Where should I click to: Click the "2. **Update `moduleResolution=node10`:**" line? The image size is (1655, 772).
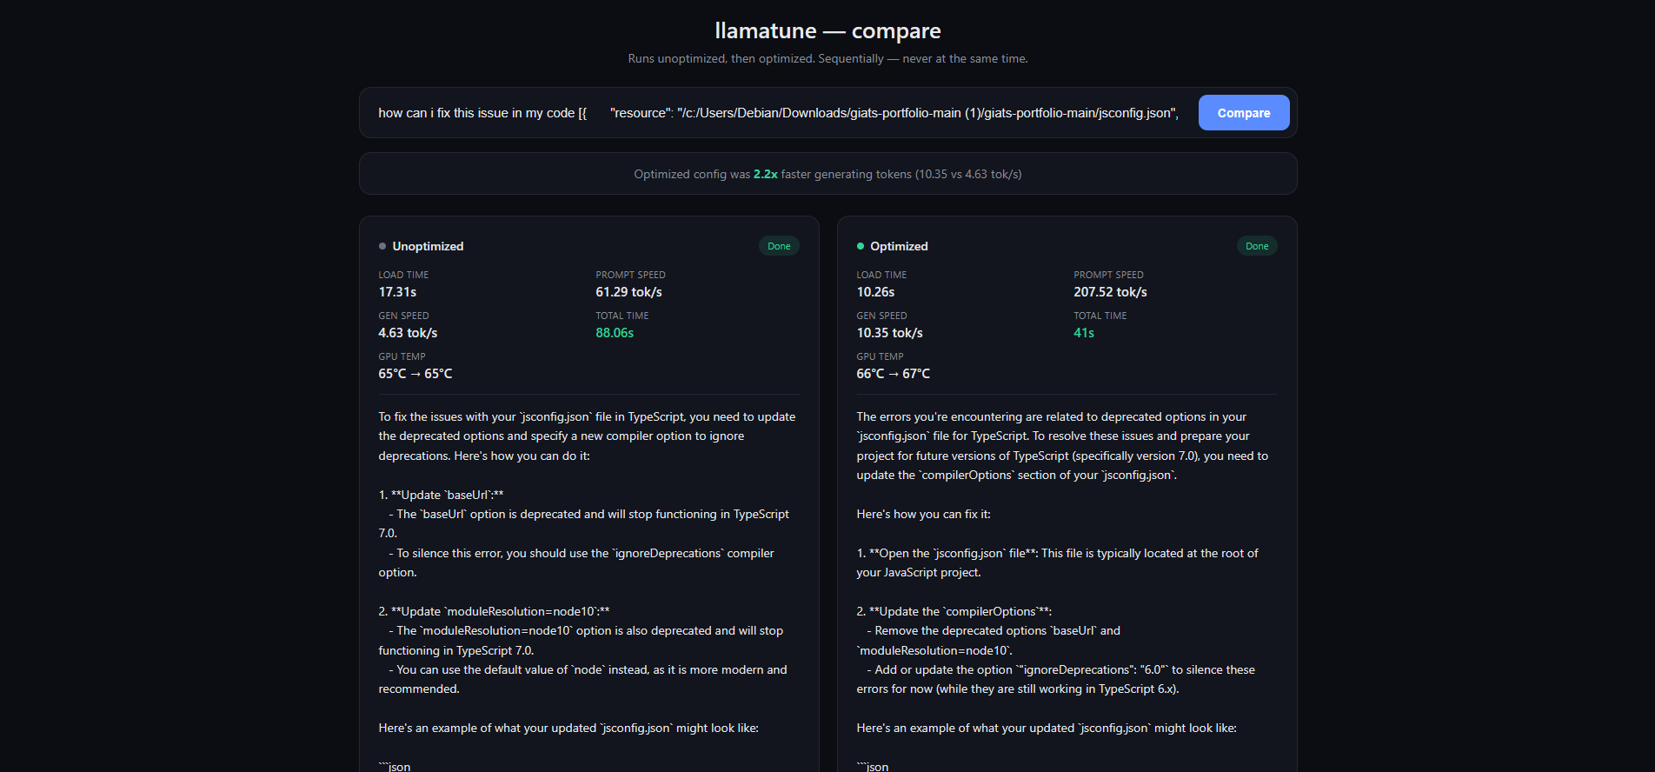(x=494, y=611)
